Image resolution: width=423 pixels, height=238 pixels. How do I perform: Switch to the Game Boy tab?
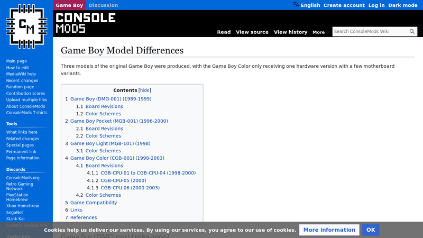[x=69, y=5]
